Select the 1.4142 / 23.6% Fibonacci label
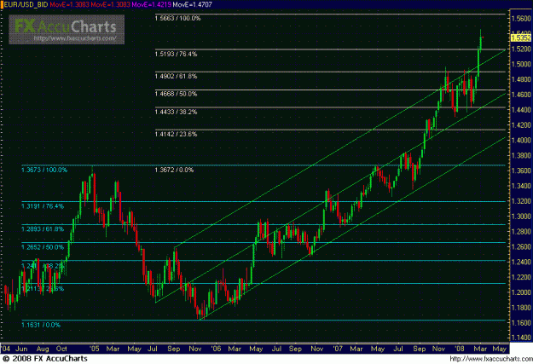The width and height of the screenshot is (533, 364). pos(176,134)
